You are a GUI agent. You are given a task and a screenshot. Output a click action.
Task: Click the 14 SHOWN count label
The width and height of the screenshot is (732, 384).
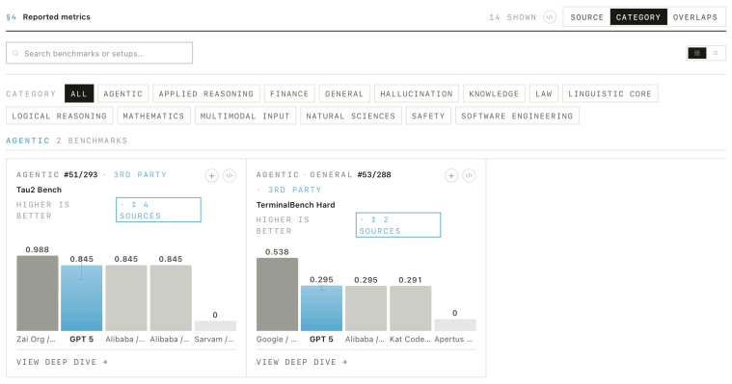512,17
